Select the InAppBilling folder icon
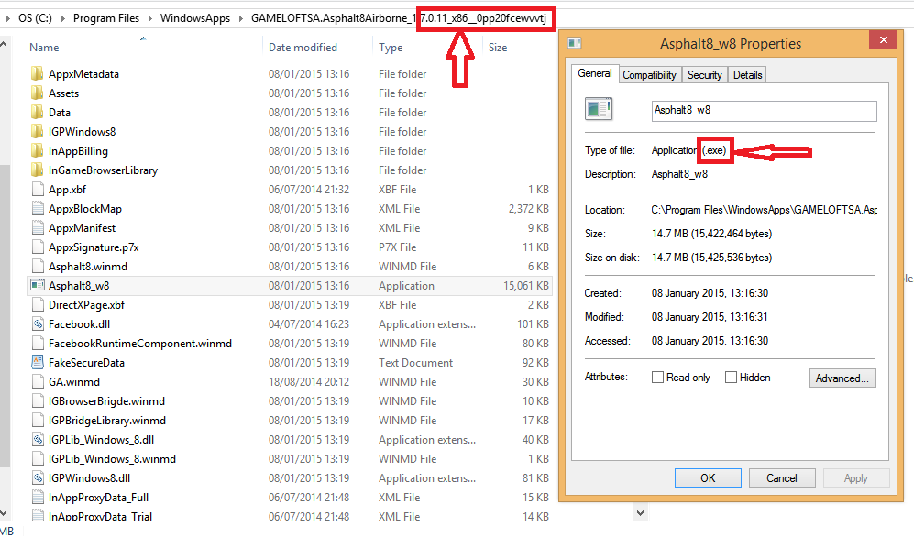 pos(37,150)
